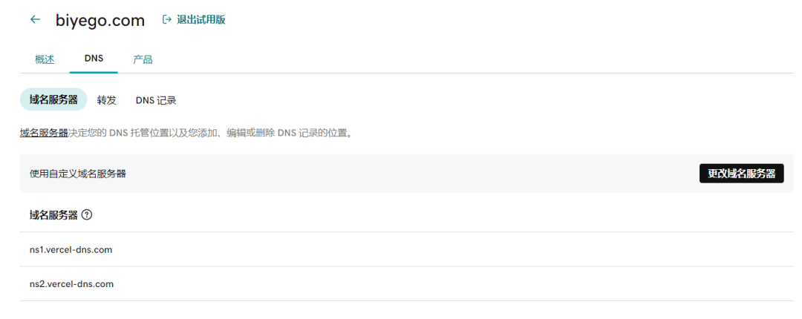The height and width of the screenshot is (319, 802).
Task: Click the blank area below ns2 row
Action: point(401,310)
